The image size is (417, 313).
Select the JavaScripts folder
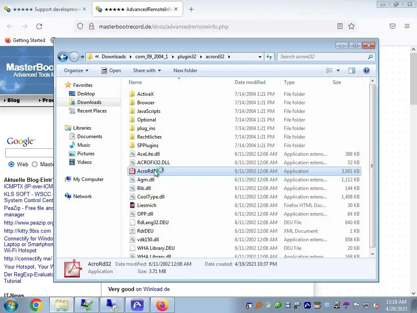(149, 111)
